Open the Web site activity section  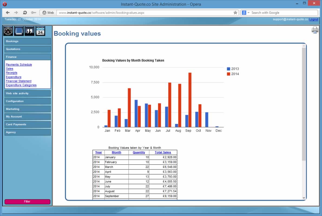[x=28, y=93]
